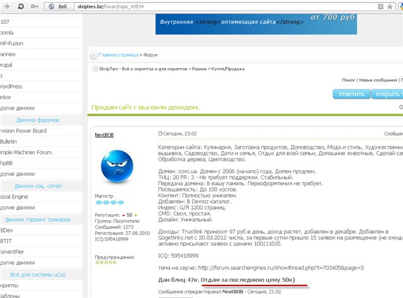
Task: Click the RSS feed icon in address bar
Action: [380, 7]
